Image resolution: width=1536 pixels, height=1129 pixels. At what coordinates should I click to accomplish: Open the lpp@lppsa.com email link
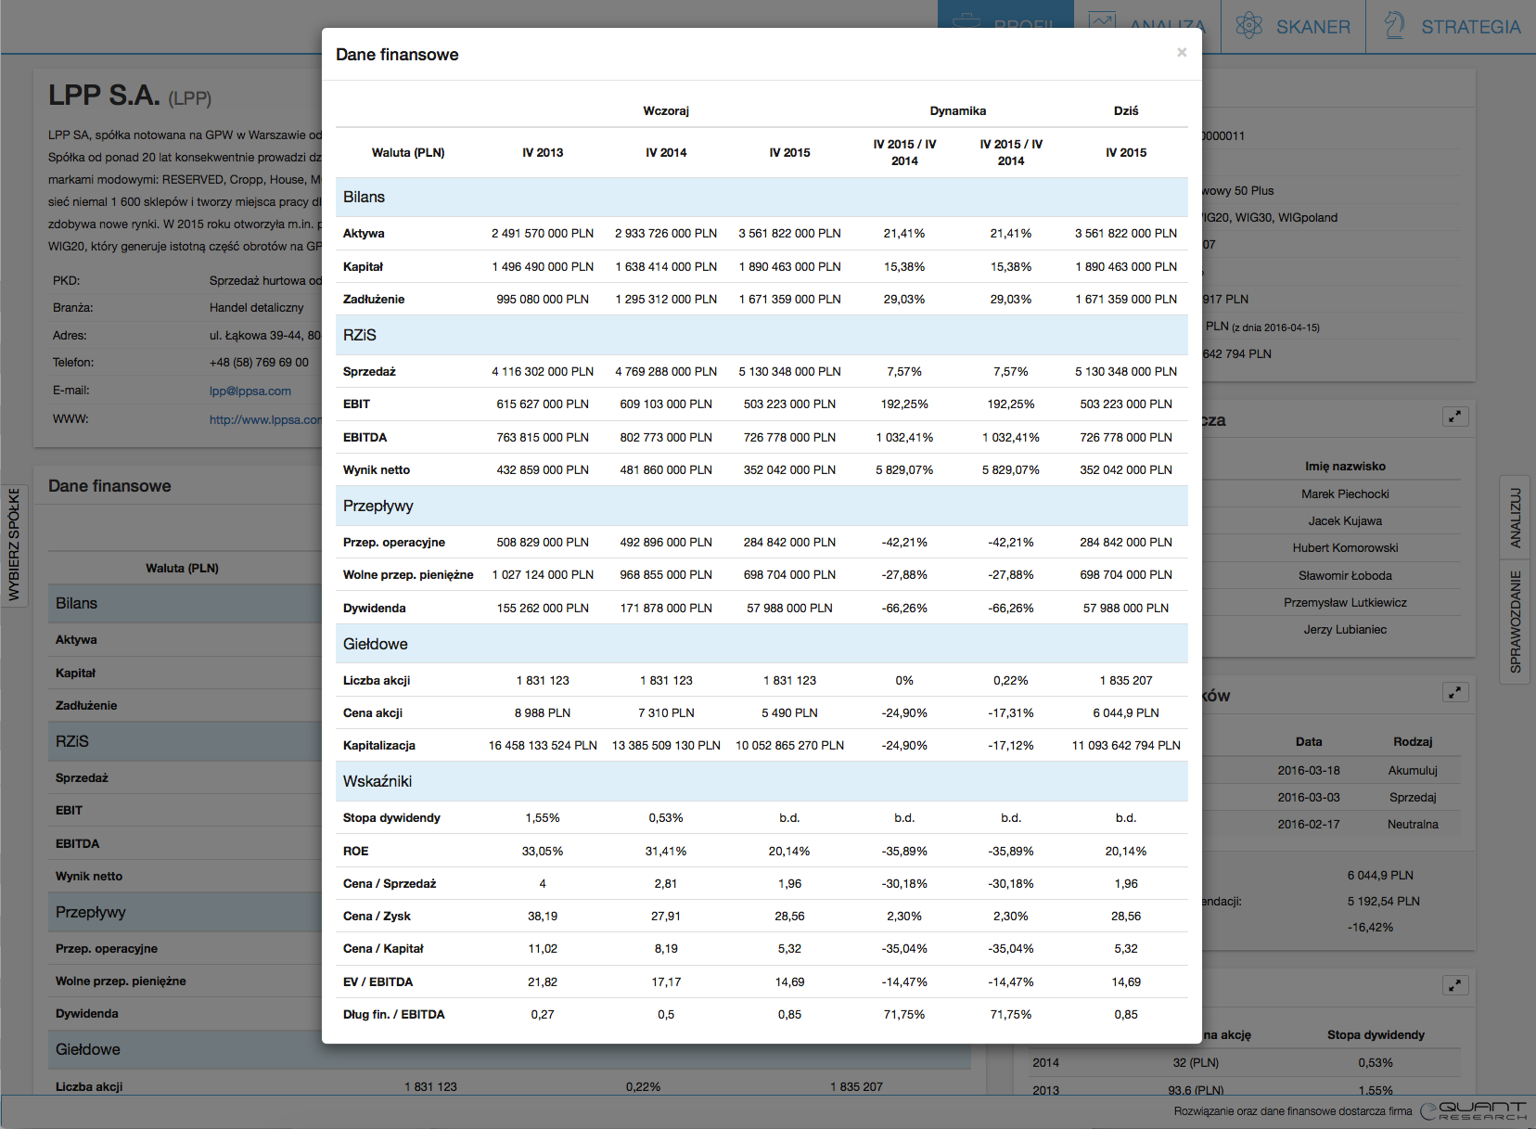point(250,391)
